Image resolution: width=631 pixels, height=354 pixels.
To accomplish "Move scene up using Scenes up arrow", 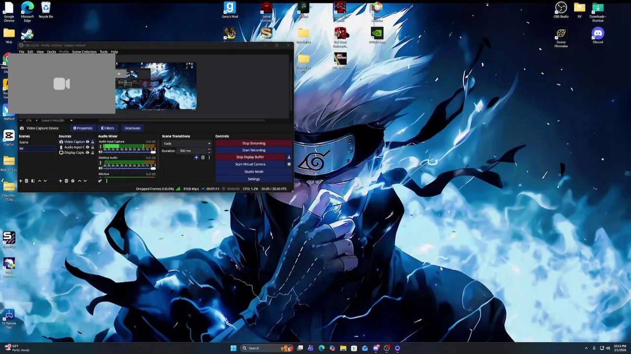I will click(x=39, y=181).
